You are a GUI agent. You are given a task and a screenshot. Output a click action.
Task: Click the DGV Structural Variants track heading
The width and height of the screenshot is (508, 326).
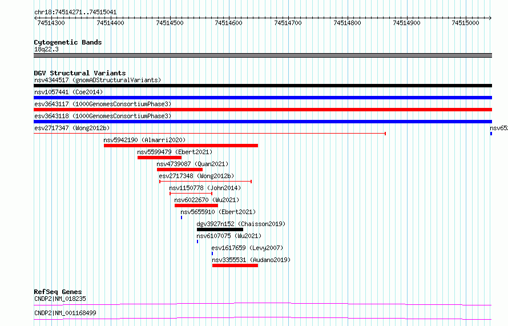[x=80, y=73]
